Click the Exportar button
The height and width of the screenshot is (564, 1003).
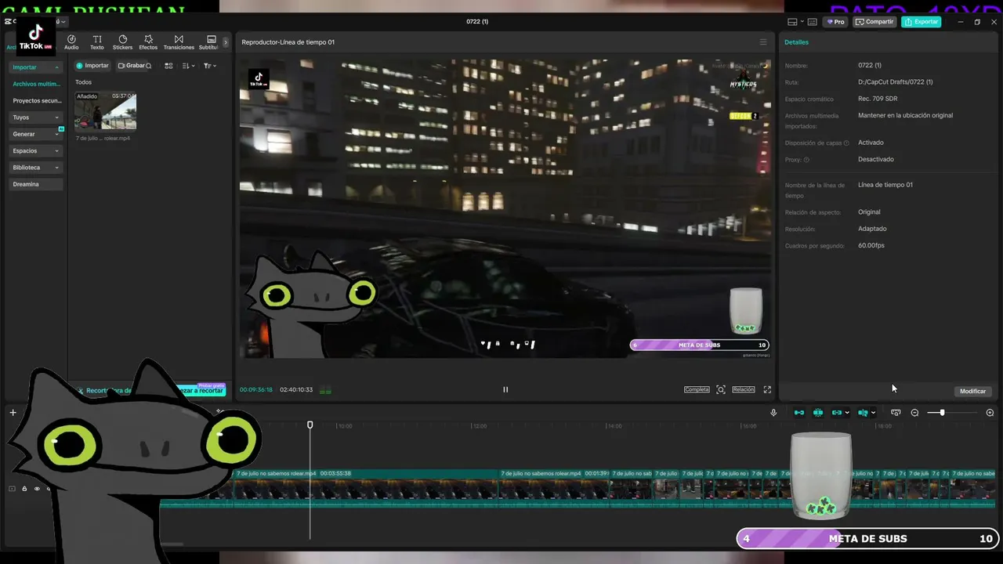pos(922,22)
